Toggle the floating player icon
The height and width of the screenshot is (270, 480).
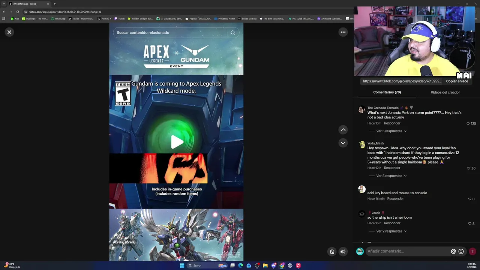[332, 252]
